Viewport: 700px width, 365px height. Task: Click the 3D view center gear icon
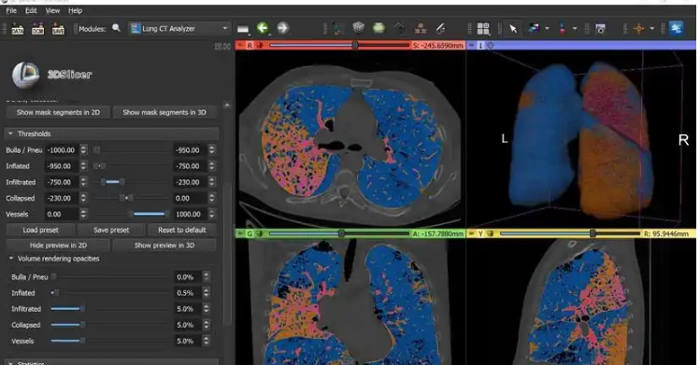490,46
